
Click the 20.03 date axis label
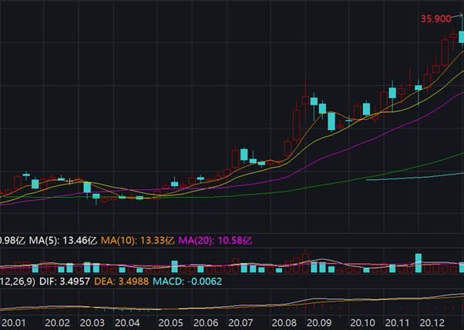[92, 322]
